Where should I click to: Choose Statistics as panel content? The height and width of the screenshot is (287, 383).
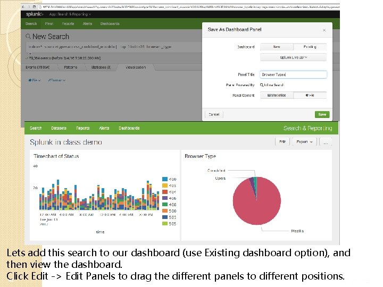pyautogui.click(x=277, y=95)
